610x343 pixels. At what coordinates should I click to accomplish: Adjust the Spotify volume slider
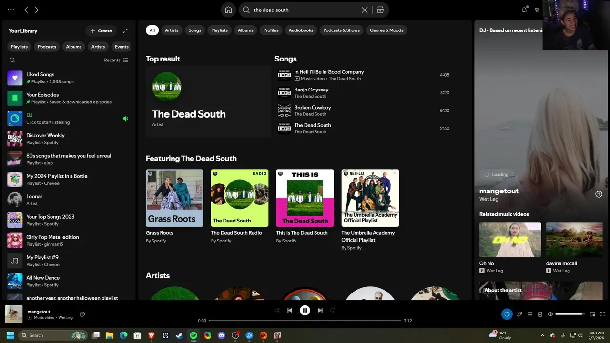click(569, 314)
